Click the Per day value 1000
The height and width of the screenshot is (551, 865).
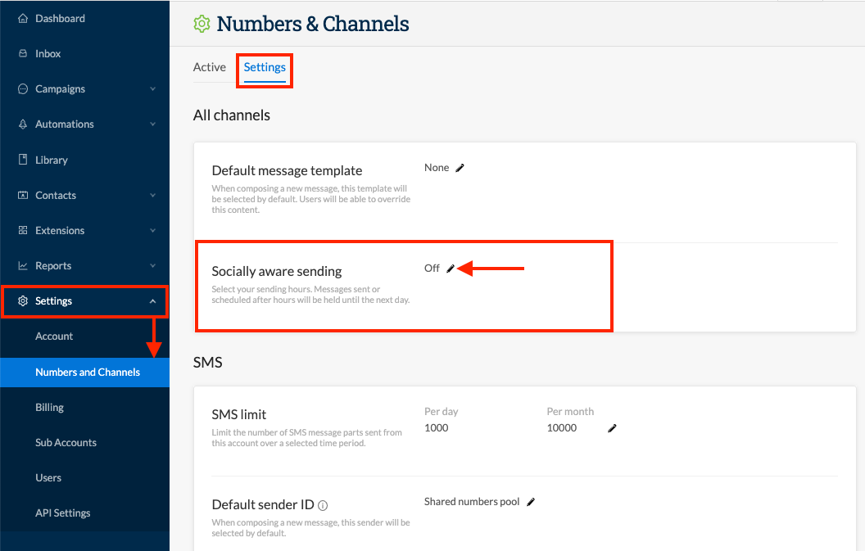(x=436, y=428)
